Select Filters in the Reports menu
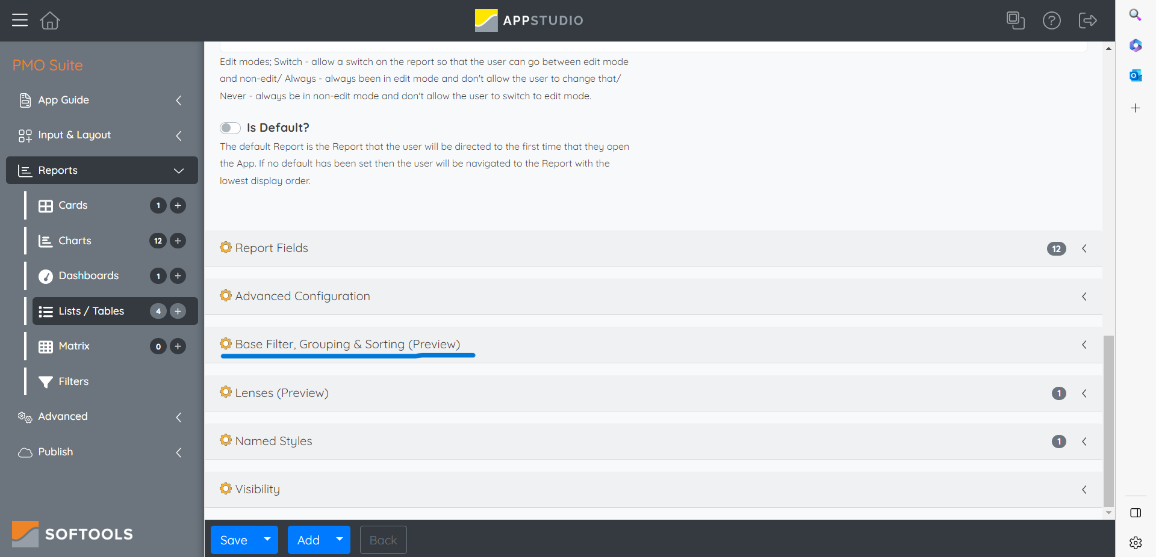The width and height of the screenshot is (1156, 557). click(73, 381)
